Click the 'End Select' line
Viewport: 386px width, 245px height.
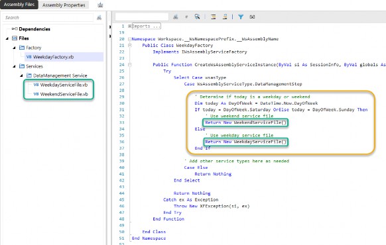click(186, 180)
